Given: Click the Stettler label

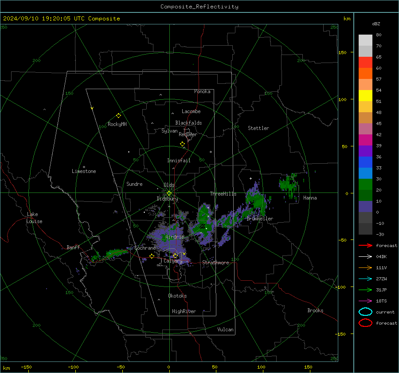Looking at the screenshot, I should pyautogui.click(x=258, y=128).
